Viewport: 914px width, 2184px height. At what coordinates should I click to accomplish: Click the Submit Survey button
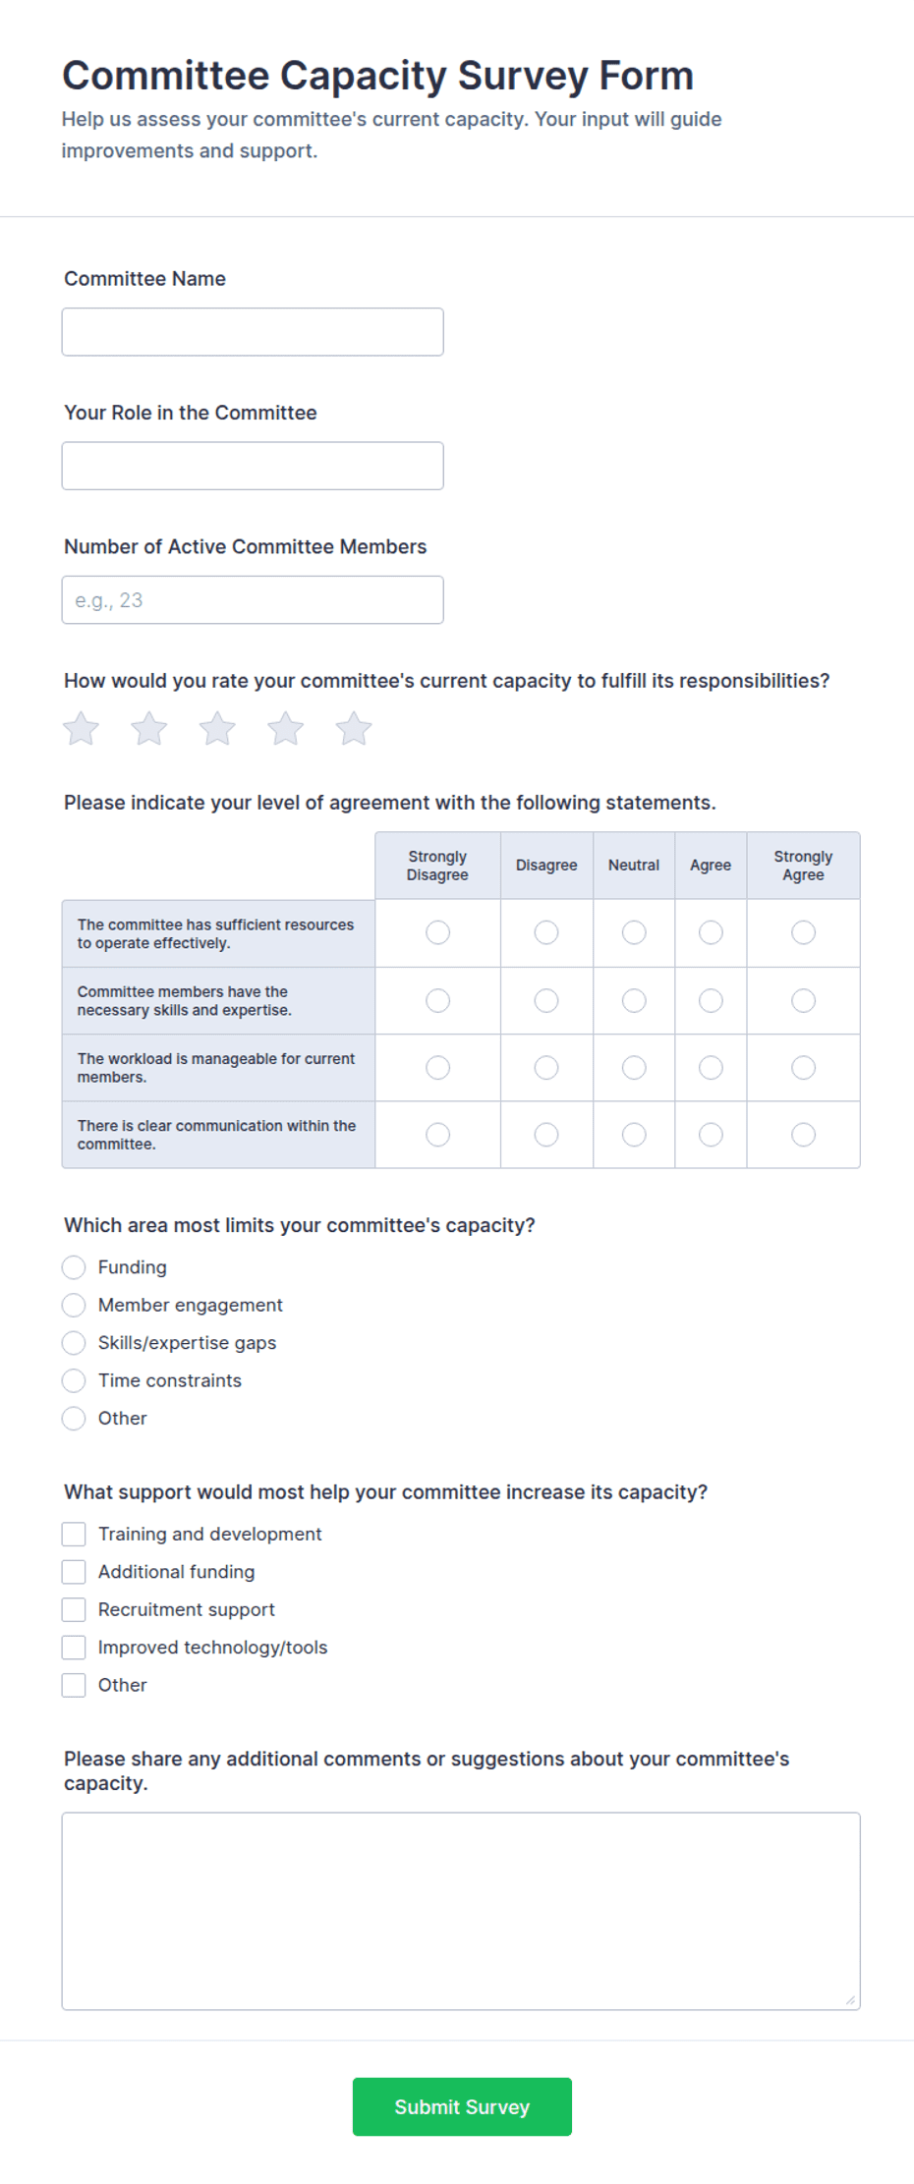(x=462, y=2106)
